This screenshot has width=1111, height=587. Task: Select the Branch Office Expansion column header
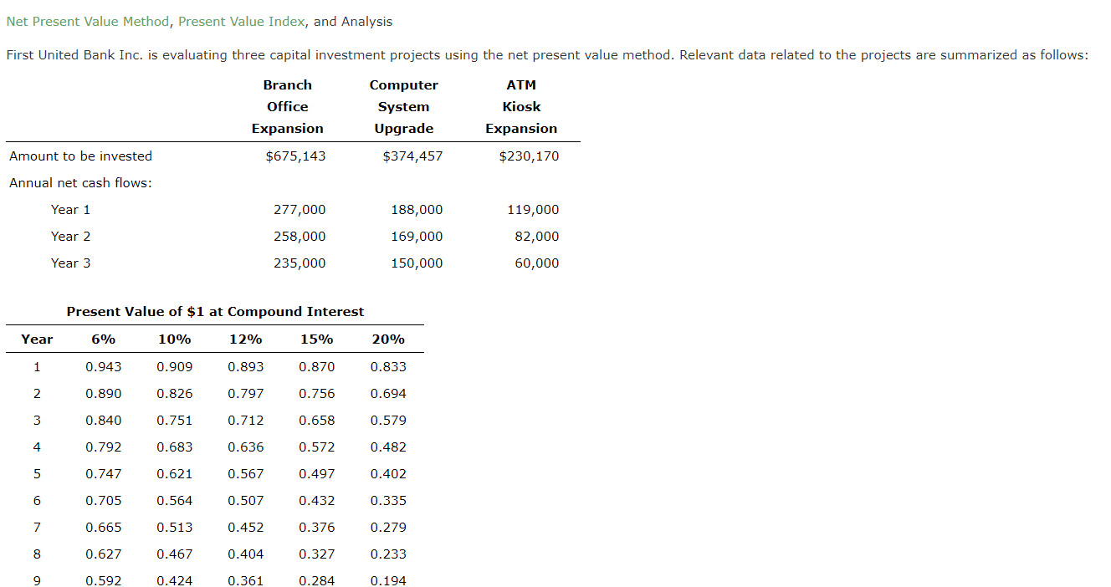[287, 106]
